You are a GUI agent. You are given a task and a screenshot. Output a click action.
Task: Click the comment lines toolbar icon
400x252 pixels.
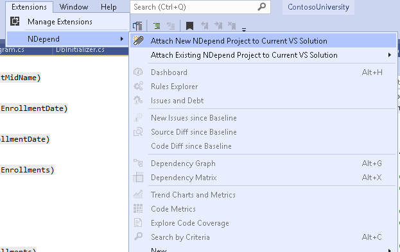tap(171, 26)
